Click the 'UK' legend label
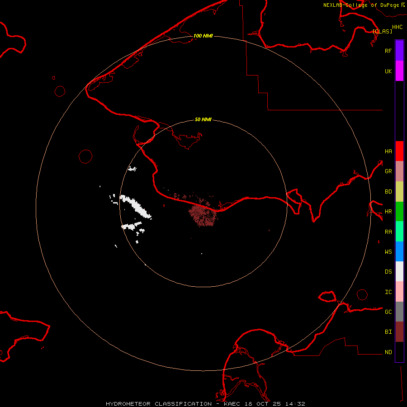Screen dimensions: 407x407 [388, 71]
